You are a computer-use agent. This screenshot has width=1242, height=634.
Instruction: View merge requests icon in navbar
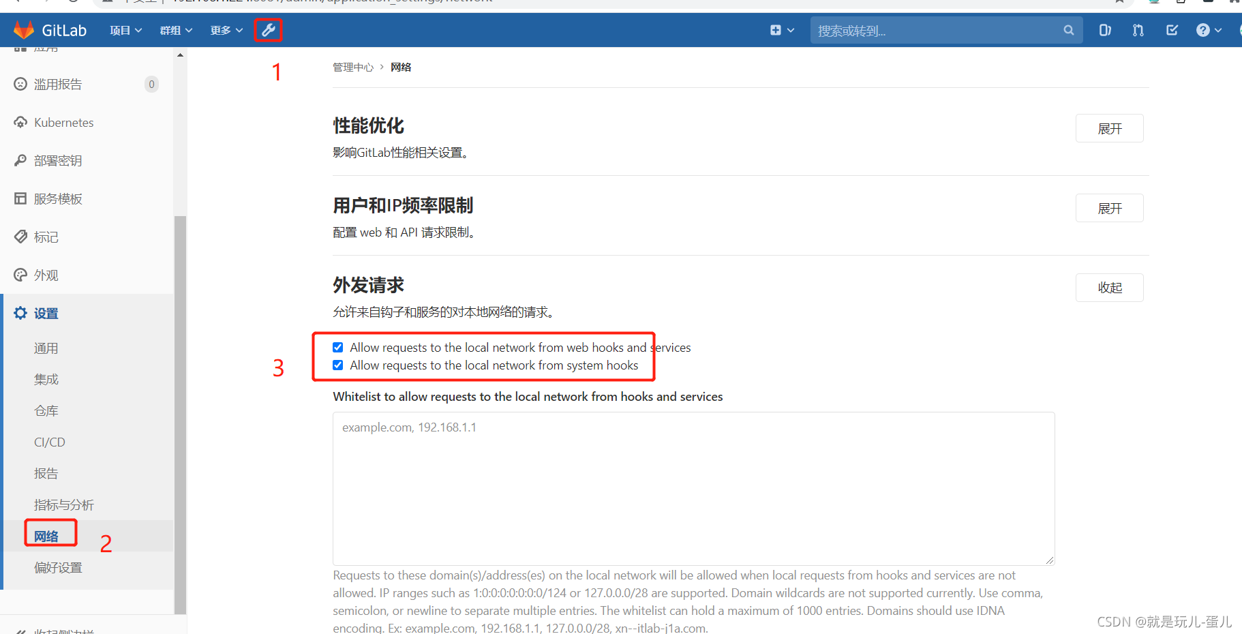(x=1138, y=30)
